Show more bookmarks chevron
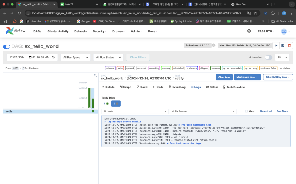 (x=263, y=21)
